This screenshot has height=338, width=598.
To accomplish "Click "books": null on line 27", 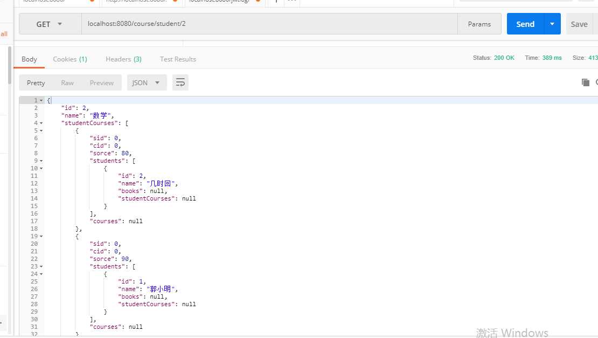I will (142, 297).
